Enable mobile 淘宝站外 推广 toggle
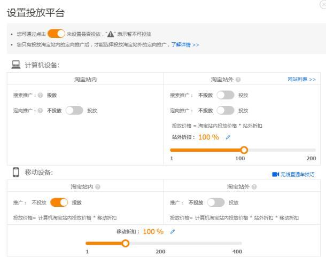This screenshot has width=326, height=257. (216, 203)
